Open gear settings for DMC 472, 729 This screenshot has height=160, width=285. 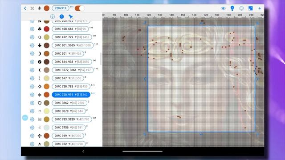(x=32, y=37)
